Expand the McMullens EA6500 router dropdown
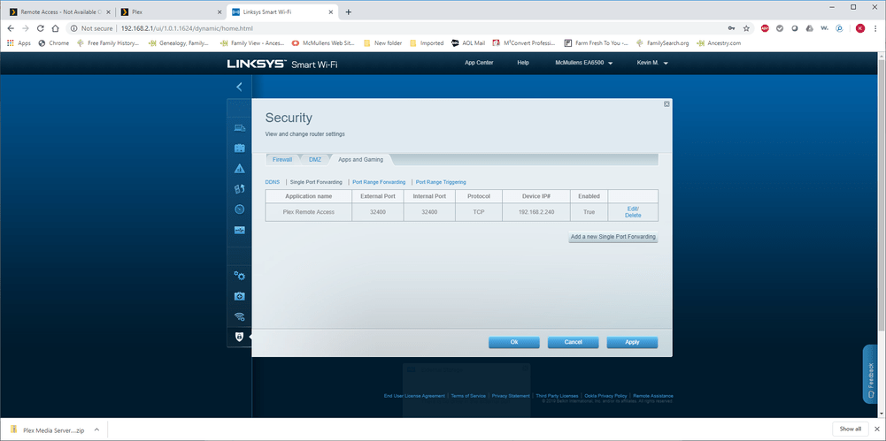The width and height of the screenshot is (886, 441). point(584,63)
